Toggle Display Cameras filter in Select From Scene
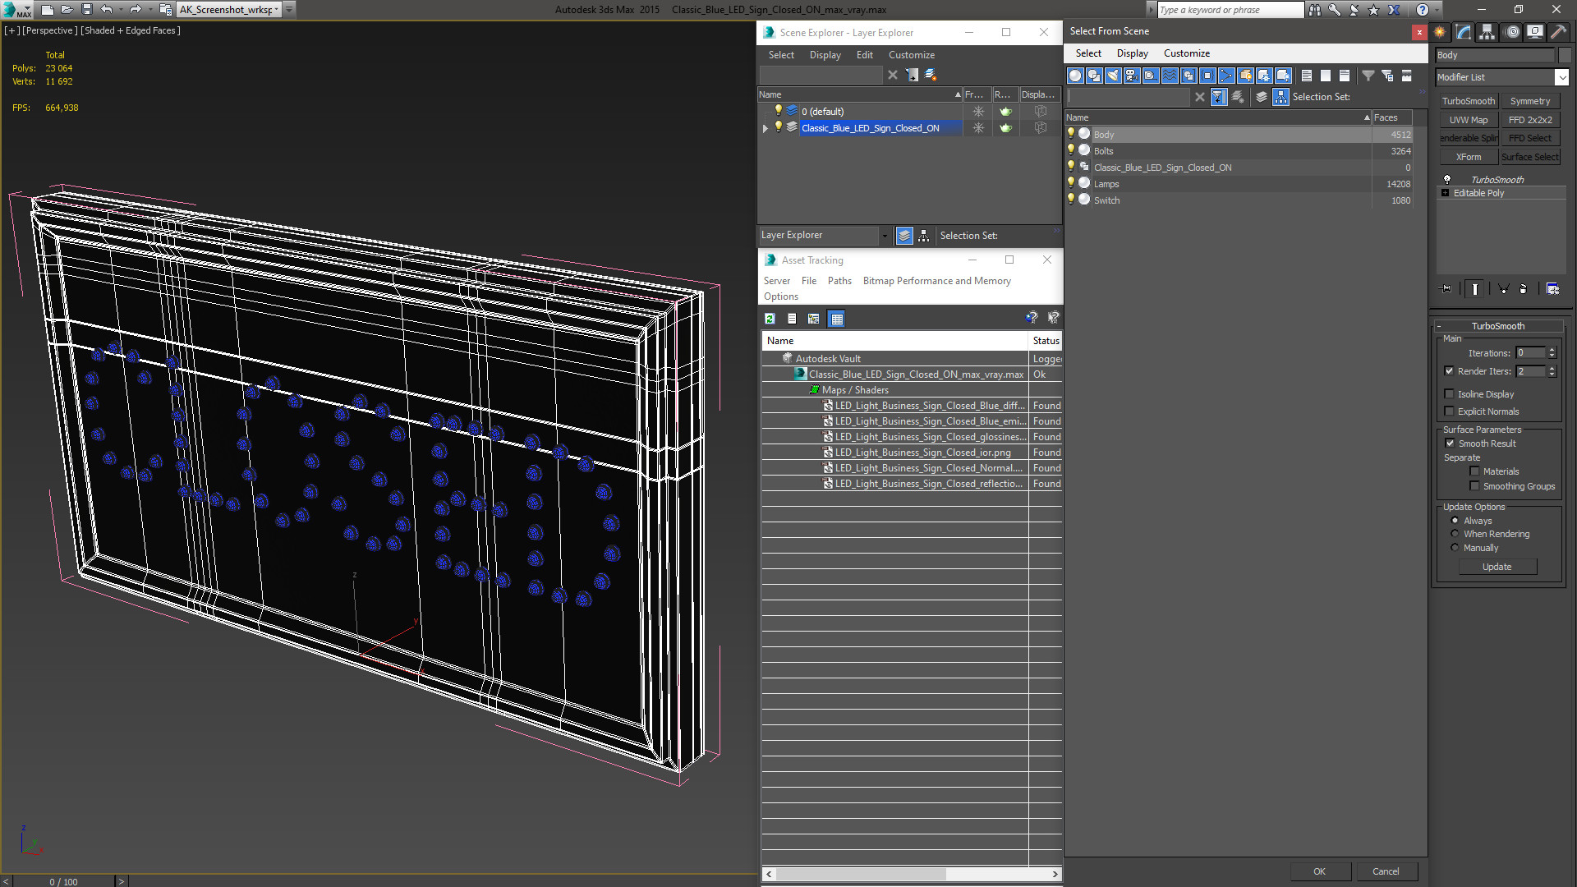The image size is (1577, 887). (x=1132, y=76)
